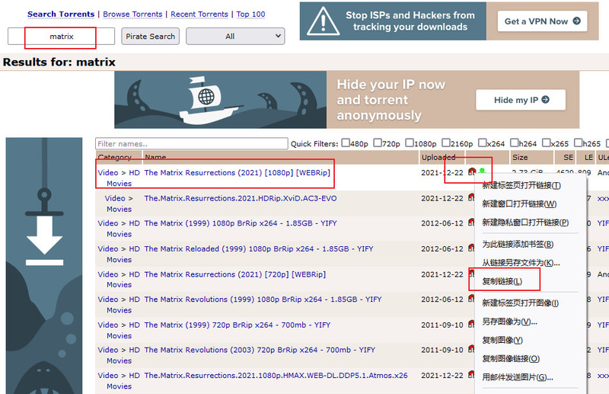609x394 pixels.
Task: Tick the 2160p quick filter checkbox
Action: click(446, 143)
